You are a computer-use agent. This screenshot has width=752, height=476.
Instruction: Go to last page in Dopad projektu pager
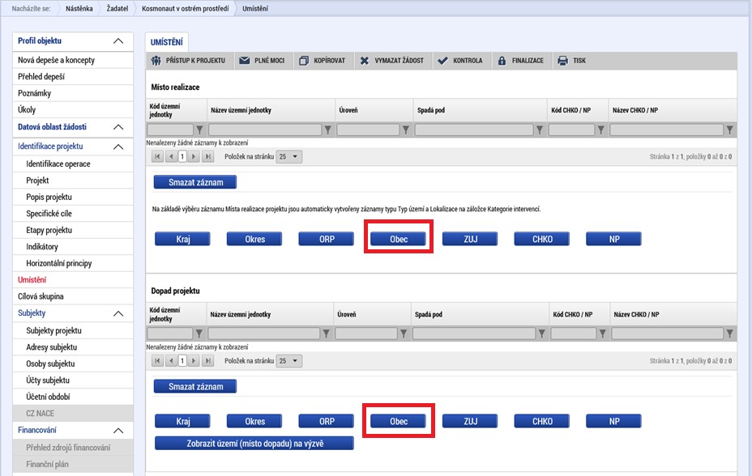point(207,360)
